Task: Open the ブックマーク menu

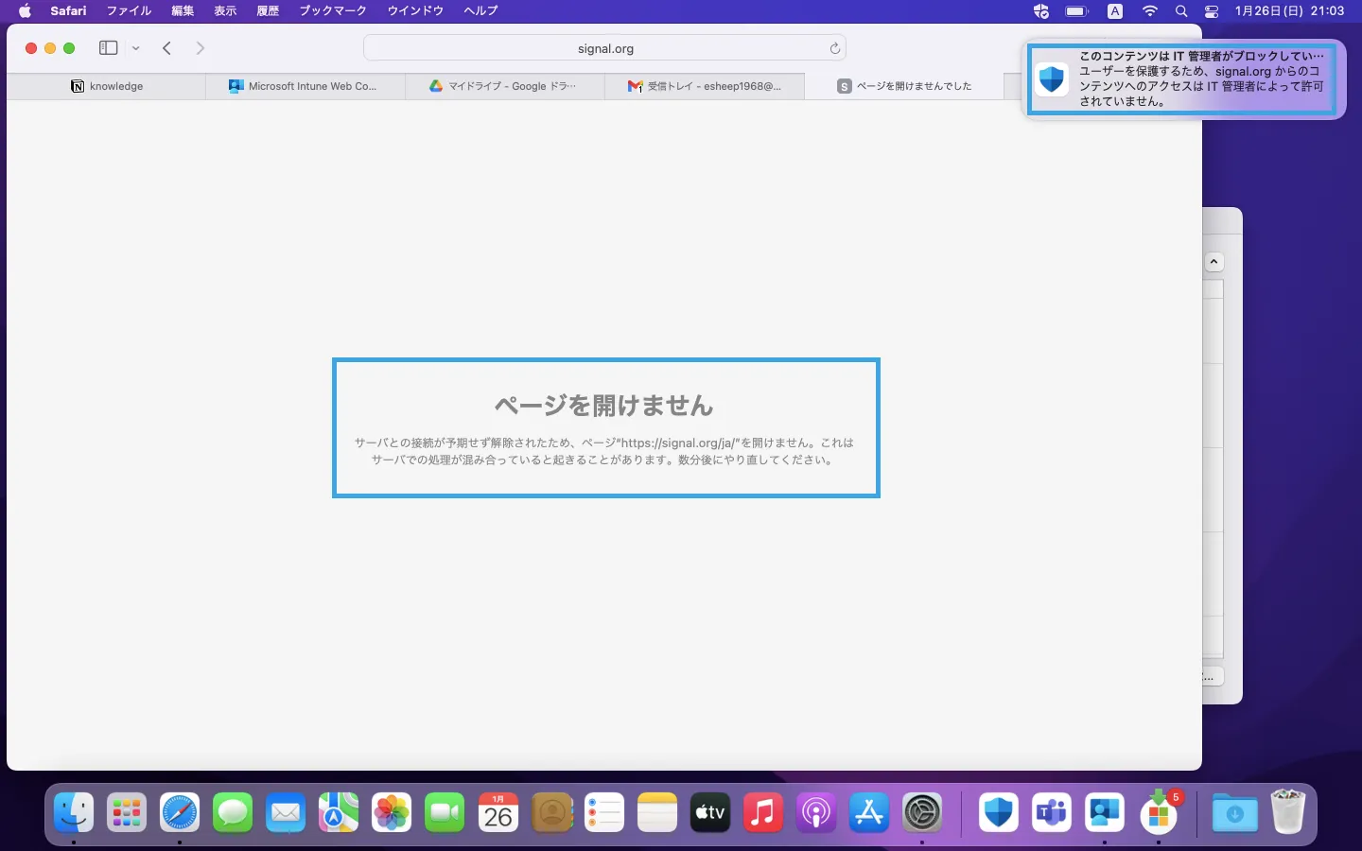Action: (333, 10)
